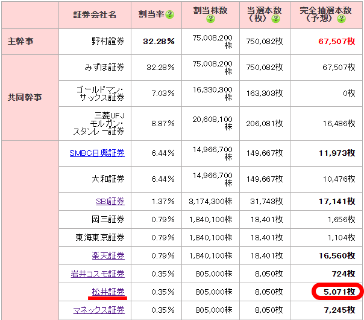Click the 5,071枚 value for 松井証券
The width and height of the screenshot is (364, 320).
(x=339, y=292)
